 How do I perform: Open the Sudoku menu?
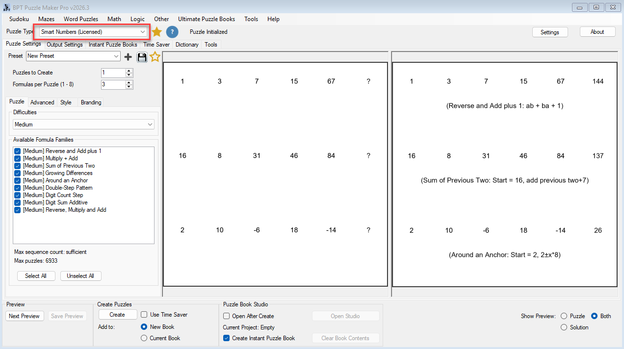pyautogui.click(x=19, y=19)
